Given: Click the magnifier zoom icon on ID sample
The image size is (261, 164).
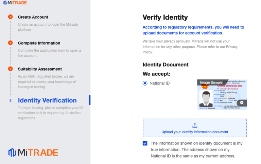Looking at the screenshot, I should click(x=242, y=103).
